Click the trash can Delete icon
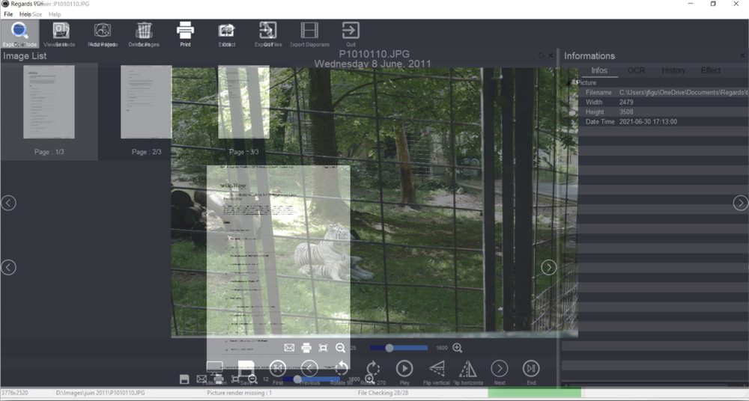Viewport: 749px width, 401px height. coord(144,30)
